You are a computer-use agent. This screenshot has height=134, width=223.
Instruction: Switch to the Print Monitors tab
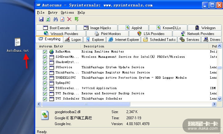pos(108,34)
